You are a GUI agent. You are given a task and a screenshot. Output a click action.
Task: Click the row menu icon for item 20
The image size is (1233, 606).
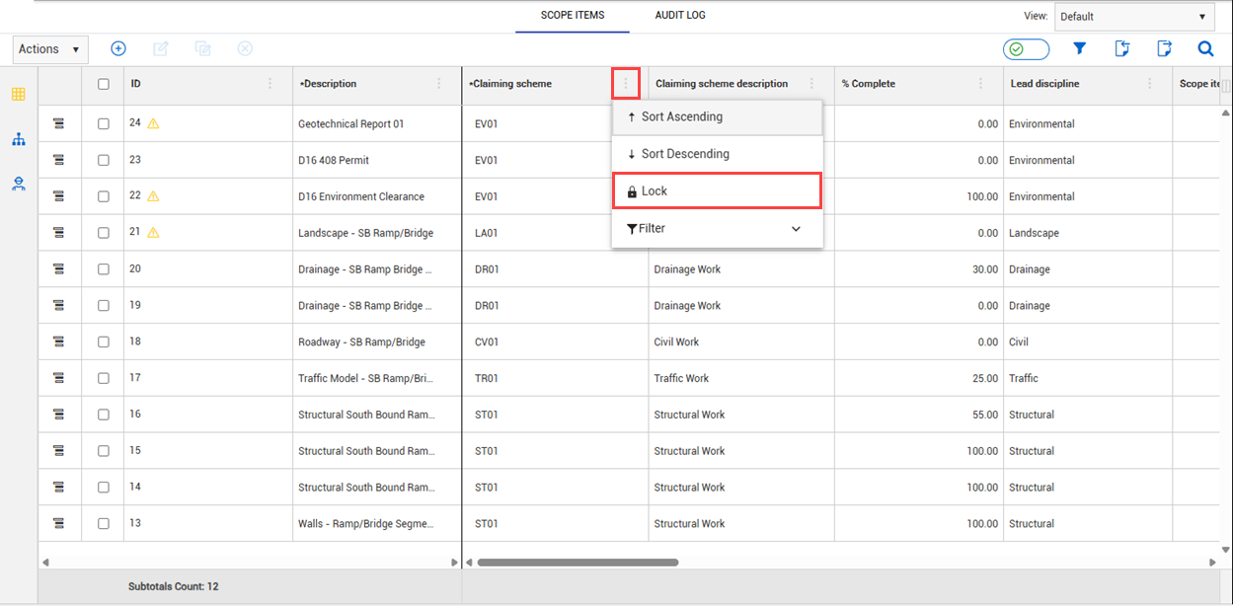click(58, 269)
